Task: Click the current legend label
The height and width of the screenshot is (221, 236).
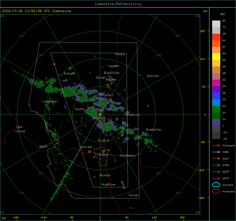Action: click(228, 185)
